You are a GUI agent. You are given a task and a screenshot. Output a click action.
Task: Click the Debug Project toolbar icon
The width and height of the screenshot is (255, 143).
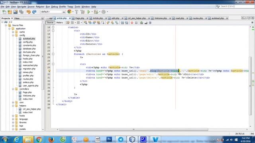pos(96,12)
